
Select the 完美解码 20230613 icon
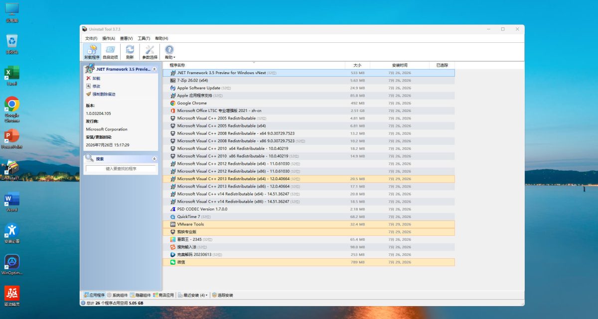coord(173,254)
